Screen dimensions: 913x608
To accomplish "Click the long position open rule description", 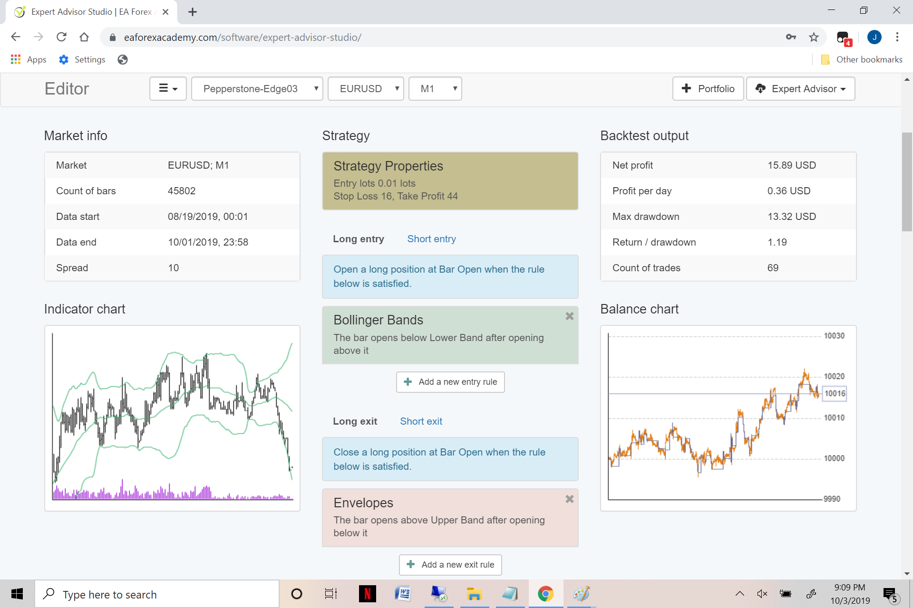I will 450,276.
